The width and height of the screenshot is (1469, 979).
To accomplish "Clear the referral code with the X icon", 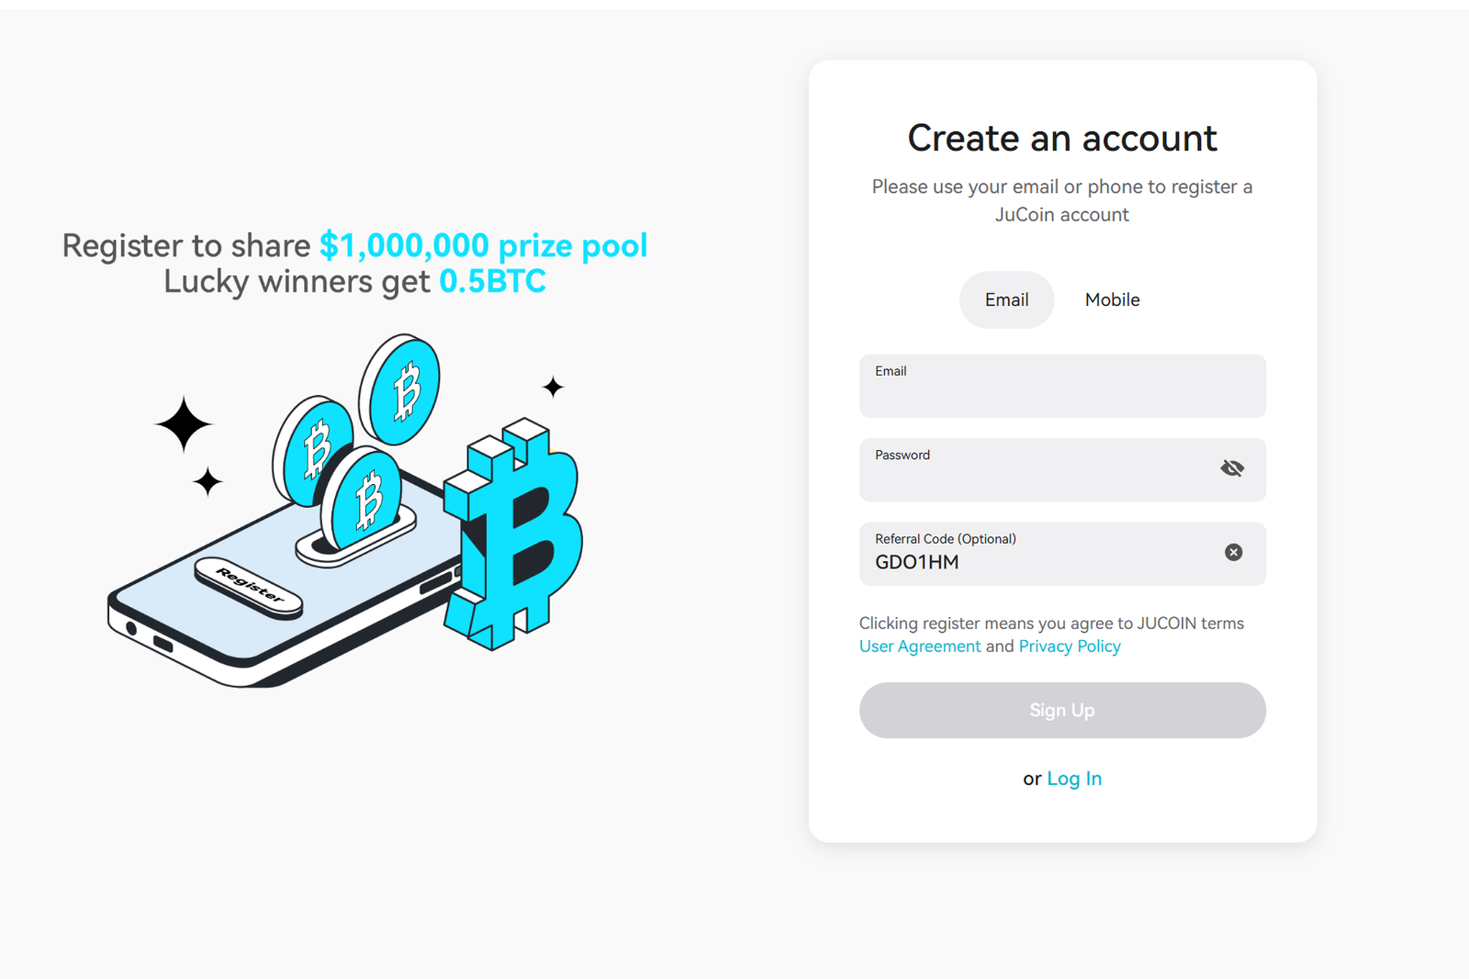I will point(1233,552).
